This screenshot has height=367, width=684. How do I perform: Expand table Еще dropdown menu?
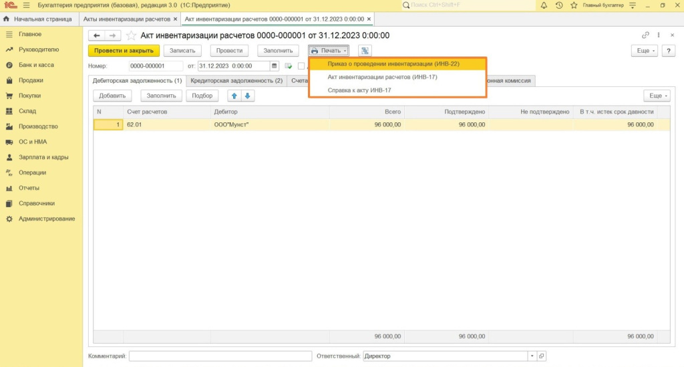657,96
